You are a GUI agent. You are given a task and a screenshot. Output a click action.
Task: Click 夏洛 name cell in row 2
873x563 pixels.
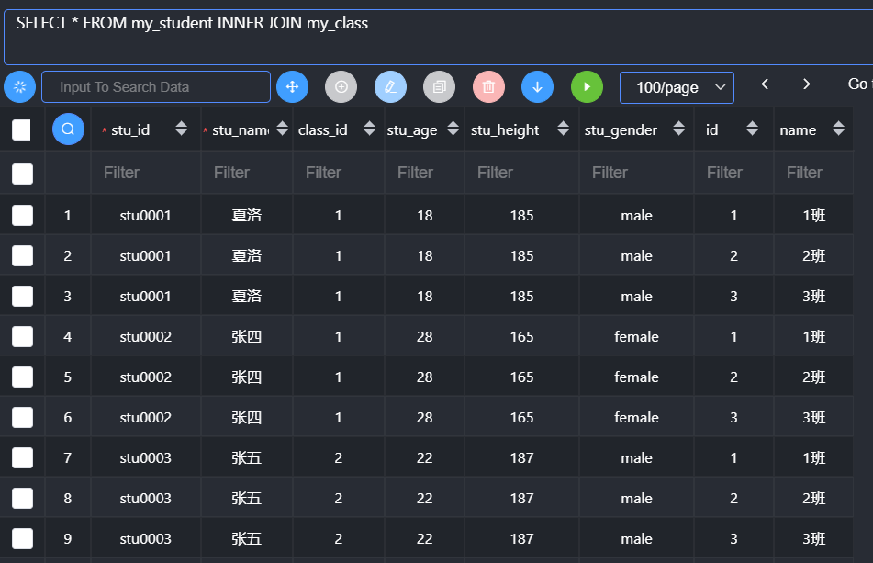[x=247, y=255]
